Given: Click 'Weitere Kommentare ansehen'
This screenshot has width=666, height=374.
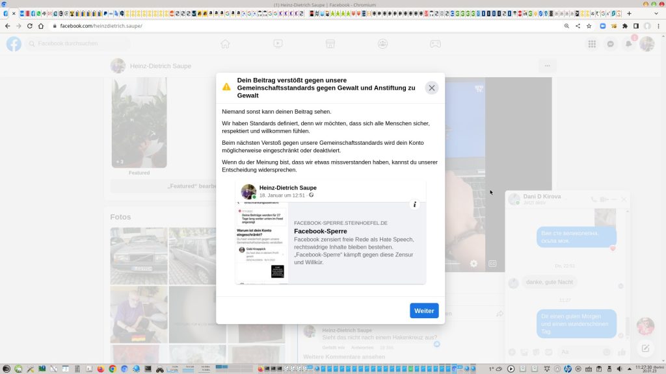Looking at the screenshot, I should (344, 356).
